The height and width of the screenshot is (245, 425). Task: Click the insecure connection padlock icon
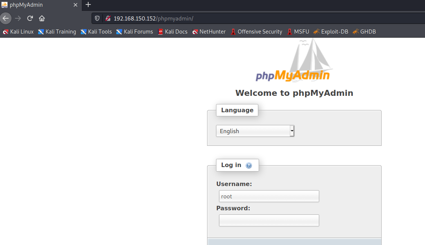pos(108,18)
